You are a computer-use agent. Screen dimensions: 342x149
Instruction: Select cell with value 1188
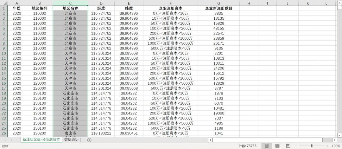(219, 128)
